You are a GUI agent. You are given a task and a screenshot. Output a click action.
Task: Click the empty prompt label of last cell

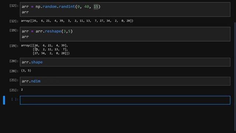coord(15,99)
